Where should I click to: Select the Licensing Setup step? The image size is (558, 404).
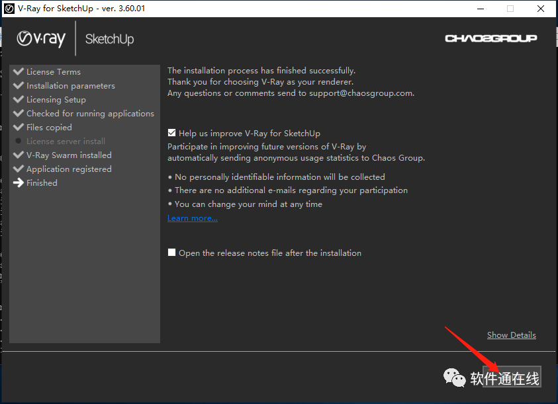tap(56, 100)
